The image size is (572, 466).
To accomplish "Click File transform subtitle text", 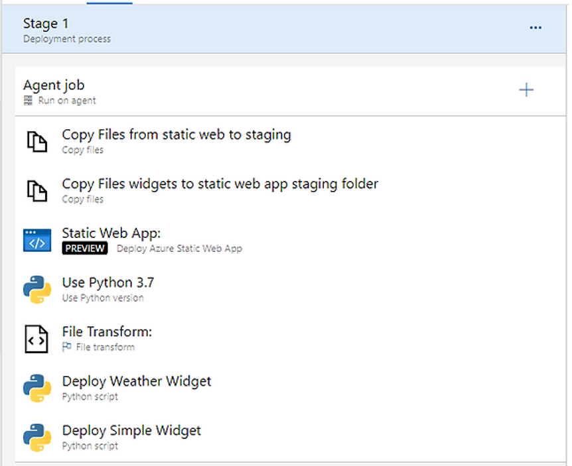I will [x=105, y=347].
